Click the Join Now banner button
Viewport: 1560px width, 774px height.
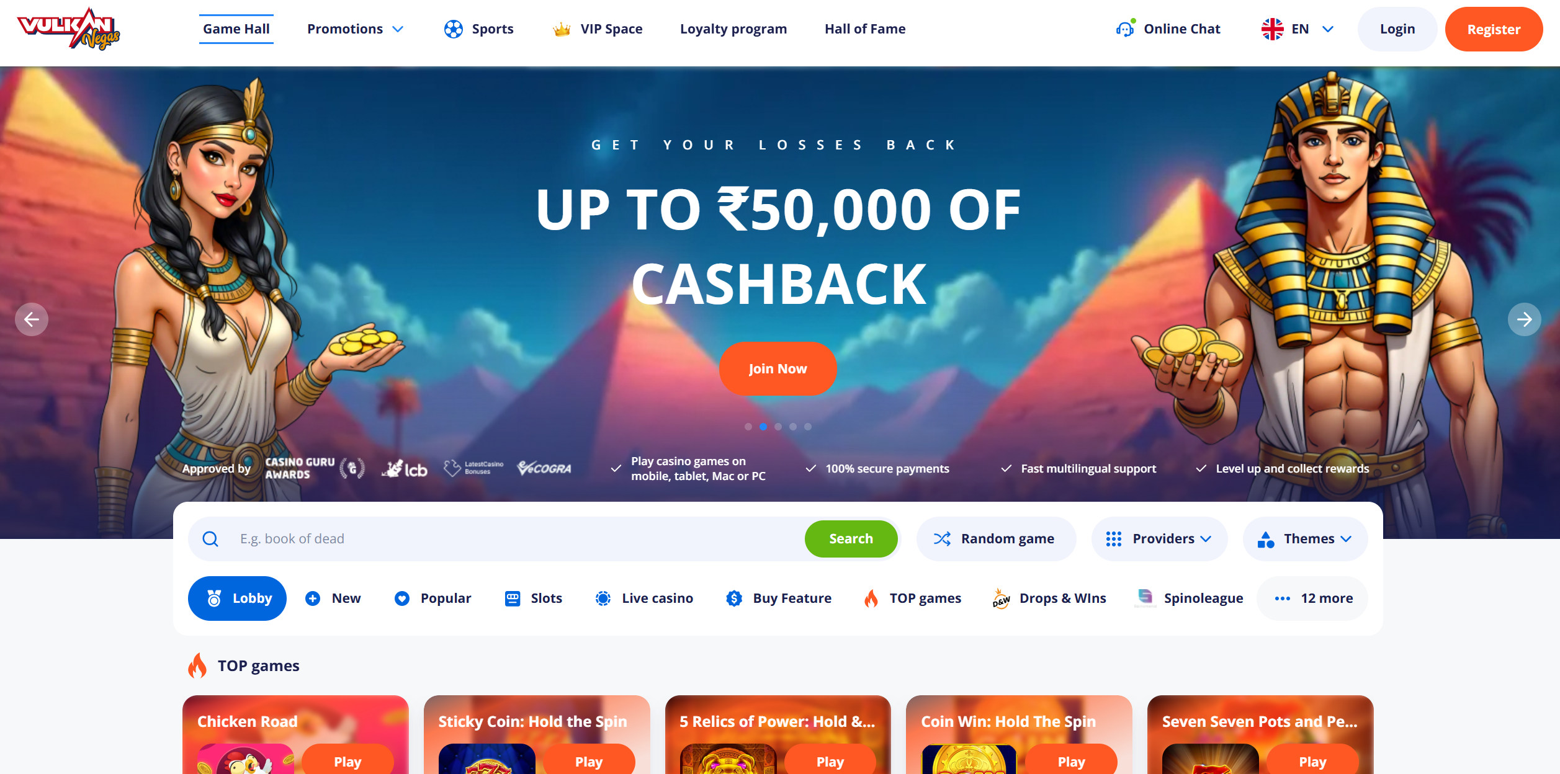coord(778,368)
